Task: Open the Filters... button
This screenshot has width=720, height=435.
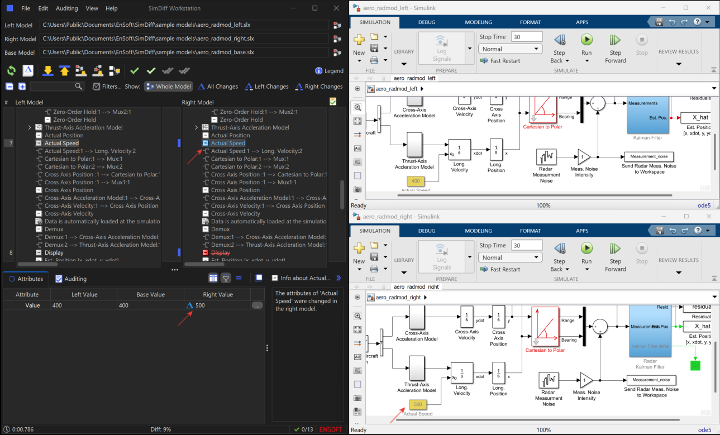Action: (x=107, y=87)
